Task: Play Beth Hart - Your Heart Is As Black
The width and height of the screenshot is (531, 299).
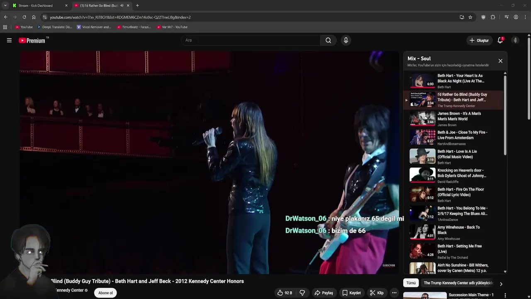Action: point(454,81)
